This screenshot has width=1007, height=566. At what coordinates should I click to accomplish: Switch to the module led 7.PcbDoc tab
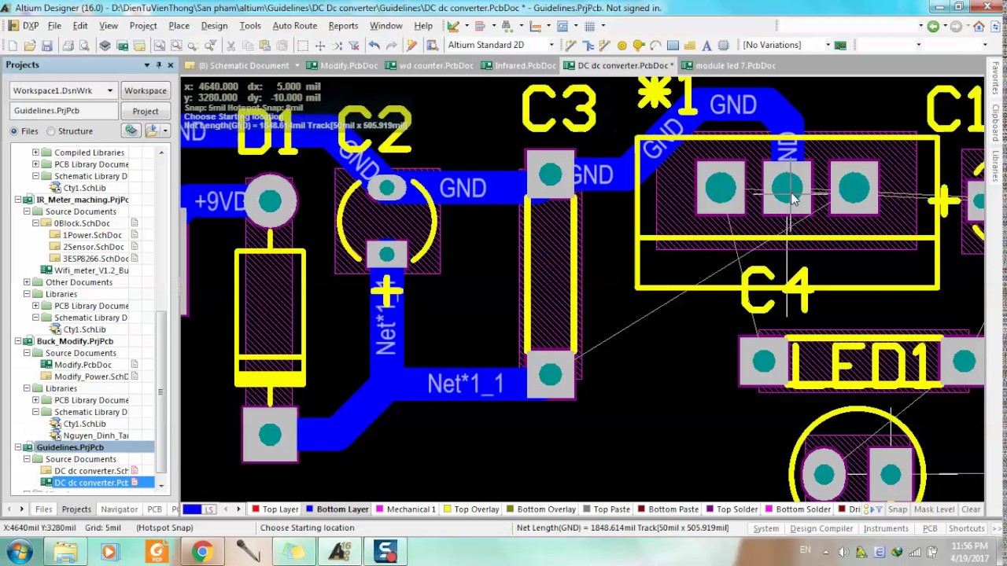click(x=729, y=65)
